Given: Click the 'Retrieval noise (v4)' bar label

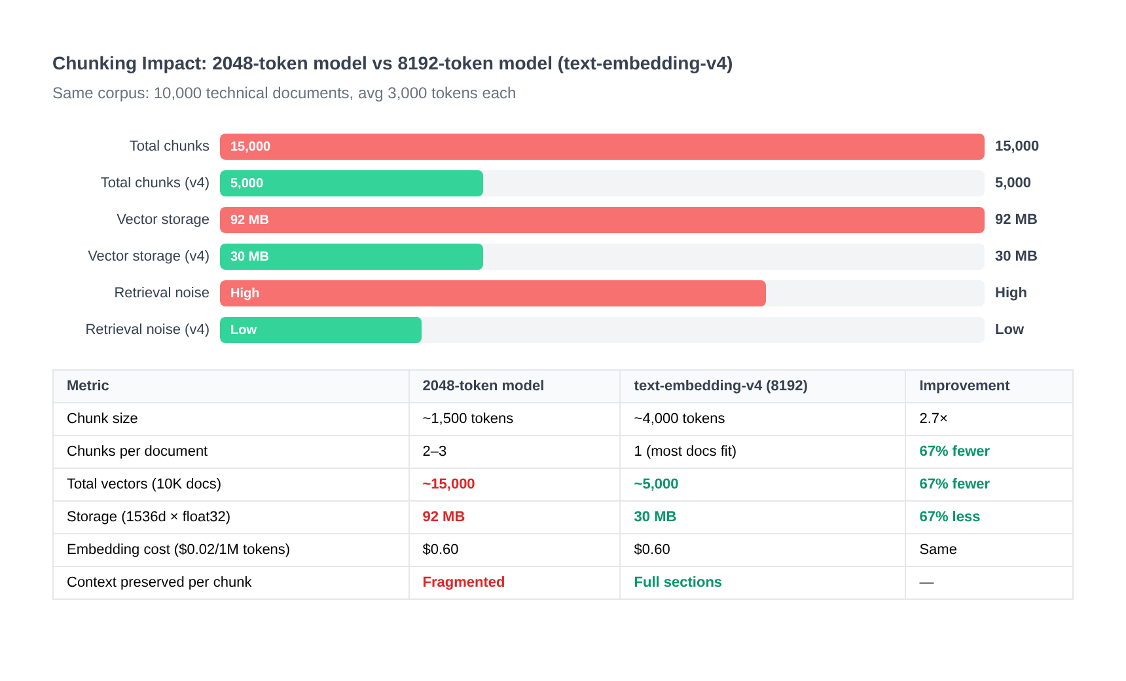Looking at the screenshot, I should click(147, 329).
